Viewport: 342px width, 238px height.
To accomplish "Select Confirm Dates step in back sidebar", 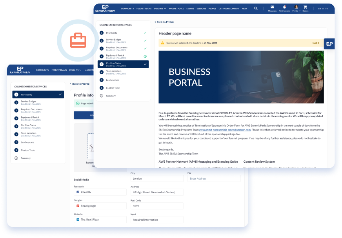I will pyautogui.click(x=38, y=126).
